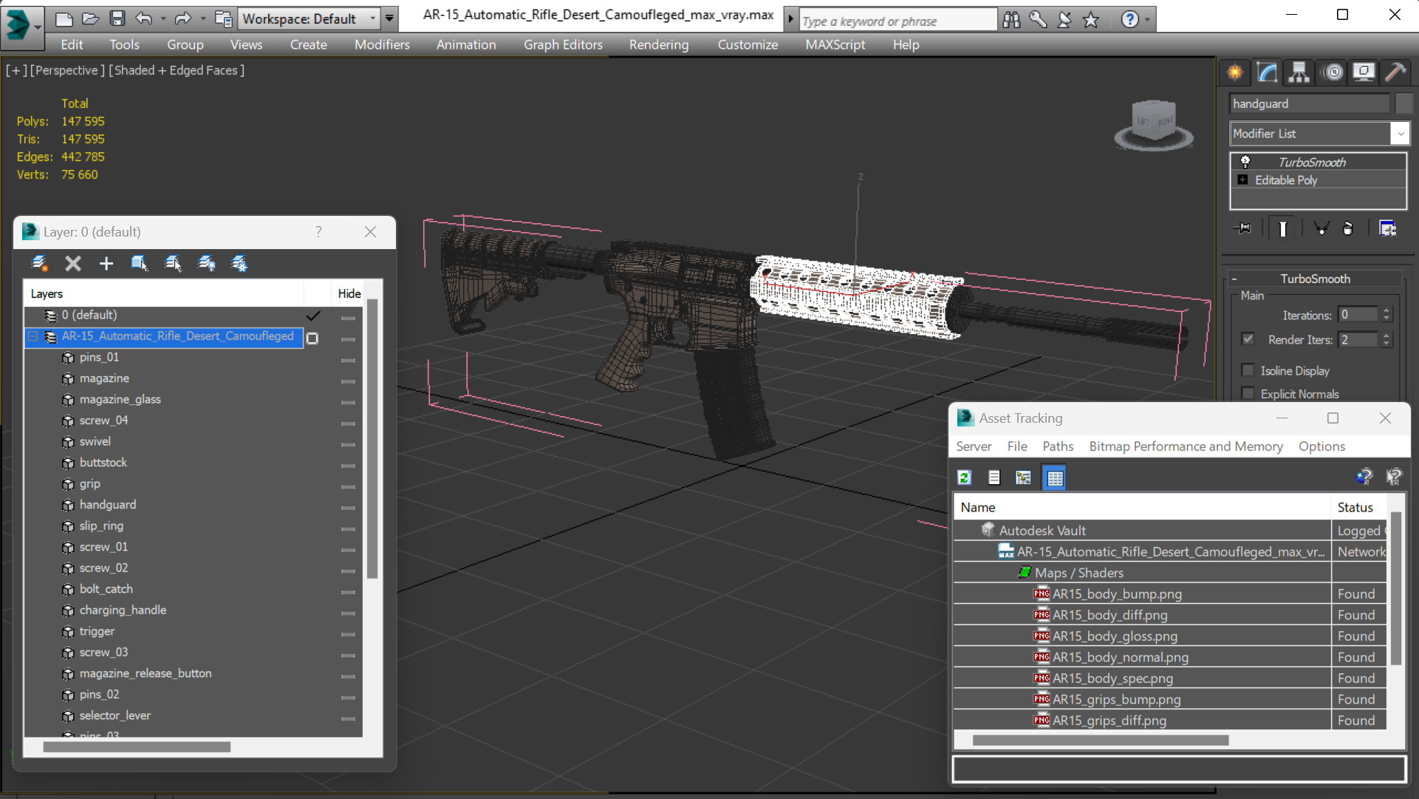Open the Modify command panel tab
This screenshot has height=799, width=1419.
(1268, 72)
